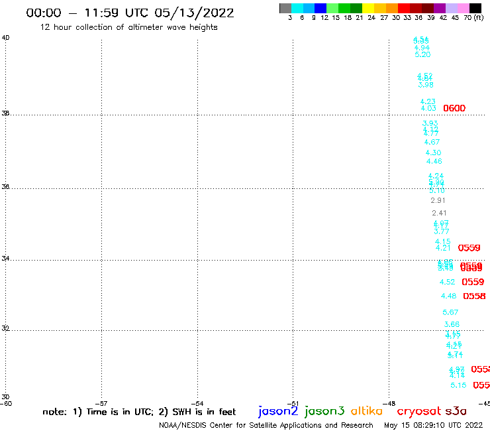Click the 4.23 wave height reading
Viewport: 490px width, 431px height.
(428, 101)
